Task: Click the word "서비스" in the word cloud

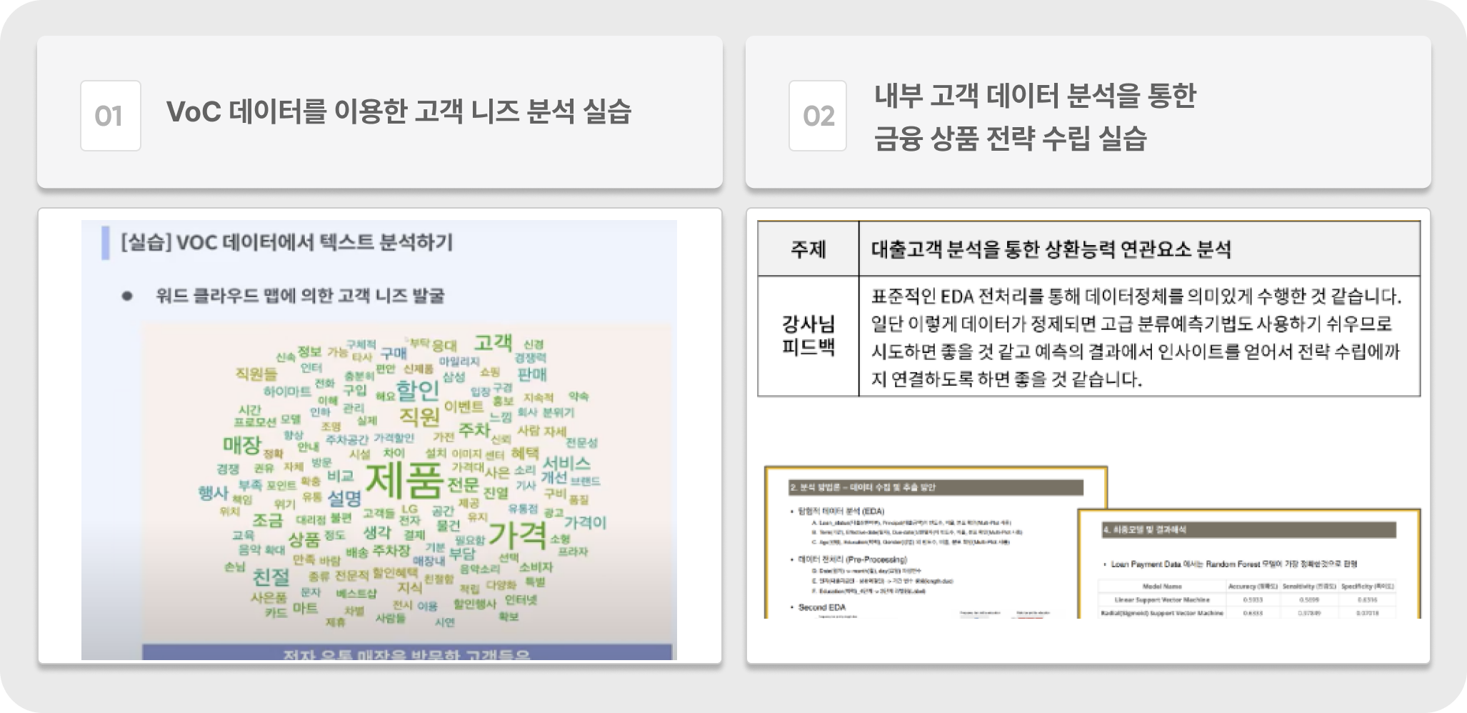Action: [x=567, y=464]
